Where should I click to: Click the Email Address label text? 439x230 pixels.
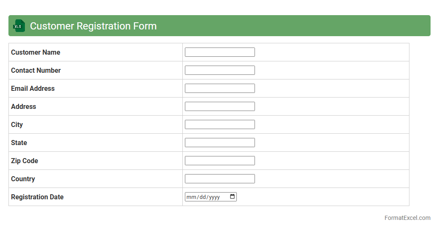[x=33, y=88]
